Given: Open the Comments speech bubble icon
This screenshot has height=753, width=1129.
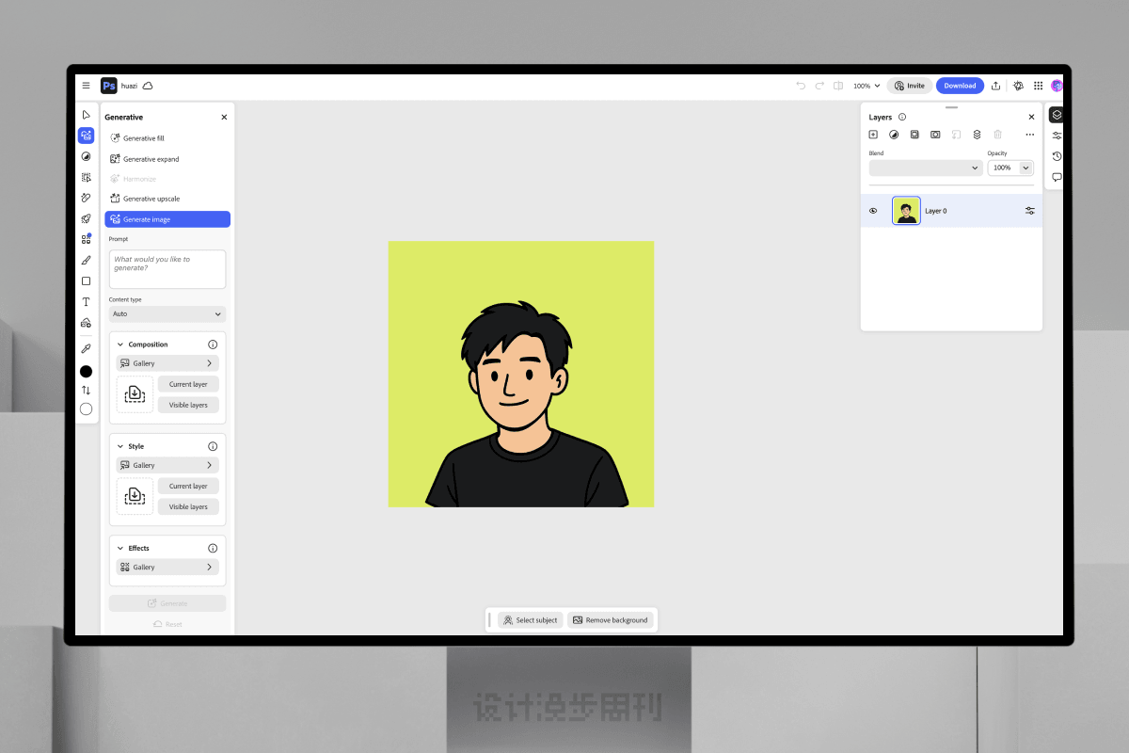Looking at the screenshot, I should pyautogui.click(x=1057, y=177).
